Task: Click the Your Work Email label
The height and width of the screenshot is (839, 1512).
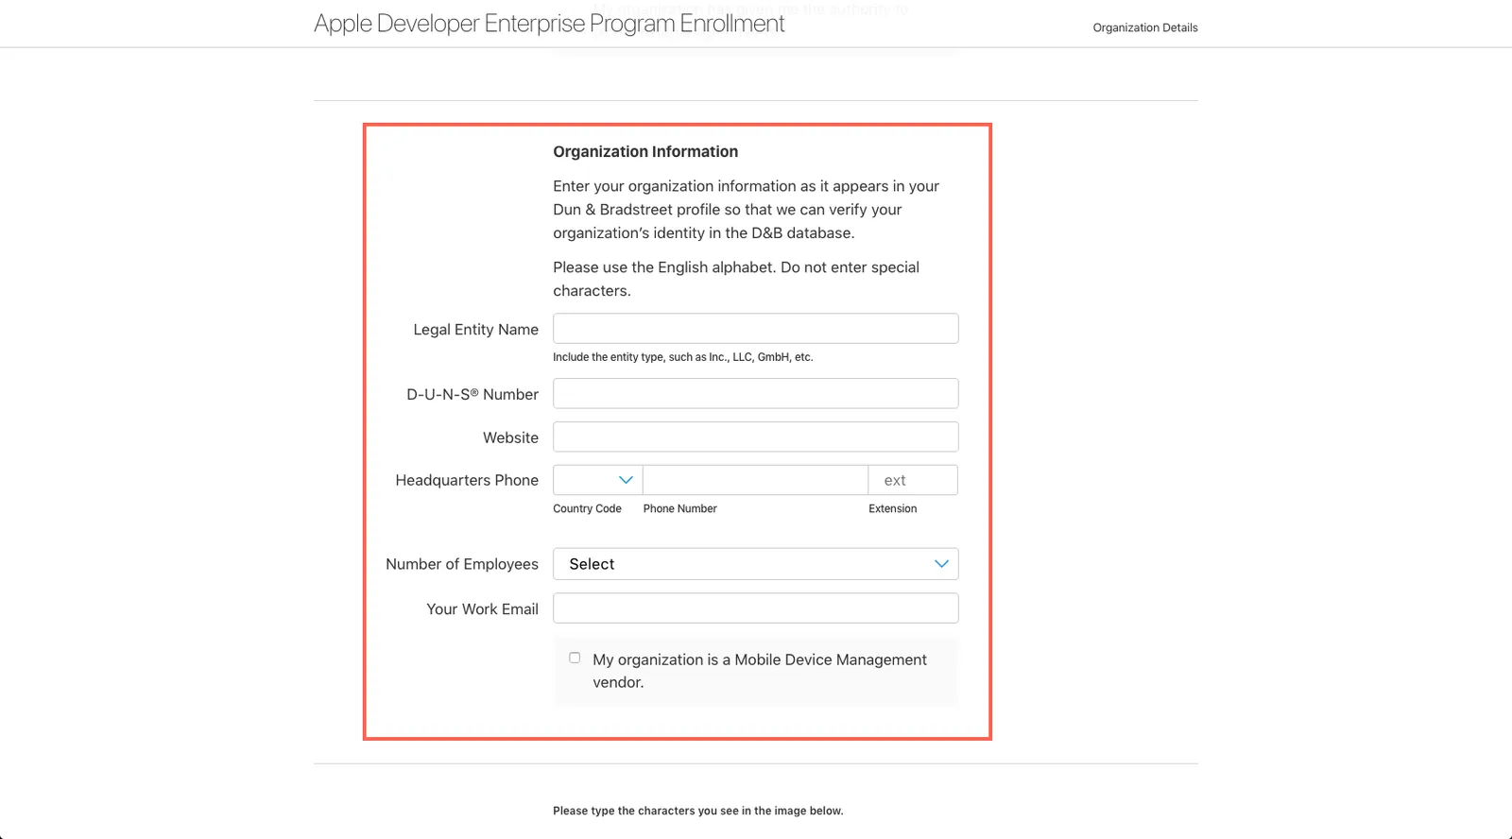Action: (x=482, y=609)
